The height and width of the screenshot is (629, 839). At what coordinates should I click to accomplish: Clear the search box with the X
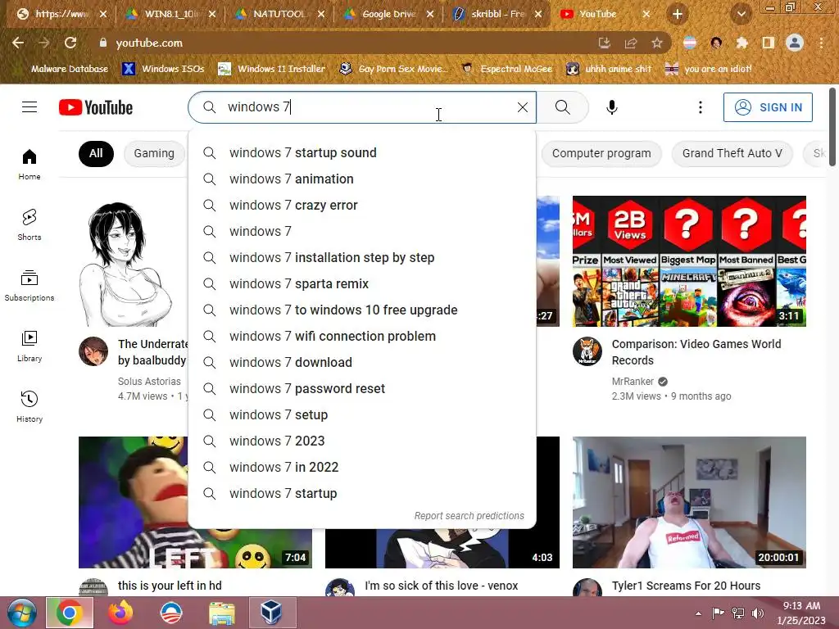[523, 107]
